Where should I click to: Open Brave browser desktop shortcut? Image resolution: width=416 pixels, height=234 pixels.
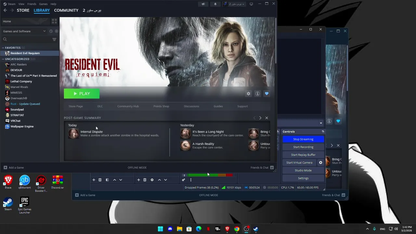8,182
